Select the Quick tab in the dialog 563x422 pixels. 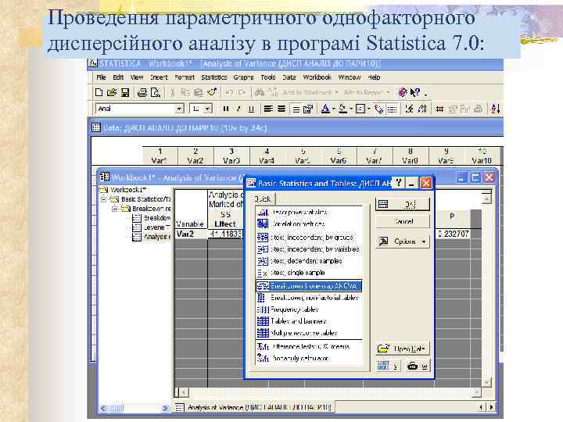[x=264, y=198]
